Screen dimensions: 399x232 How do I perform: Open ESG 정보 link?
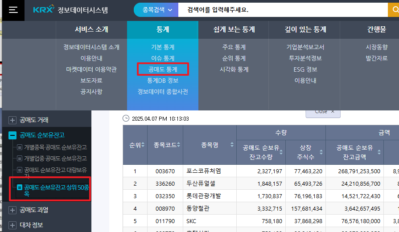coord(305,69)
